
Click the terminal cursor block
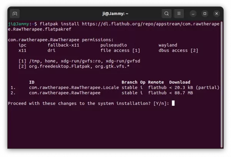[173, 103]
